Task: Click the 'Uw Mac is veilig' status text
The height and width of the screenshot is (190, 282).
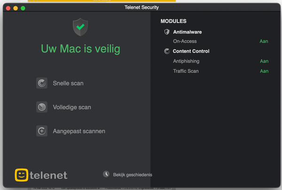Action: pos(80,49)
